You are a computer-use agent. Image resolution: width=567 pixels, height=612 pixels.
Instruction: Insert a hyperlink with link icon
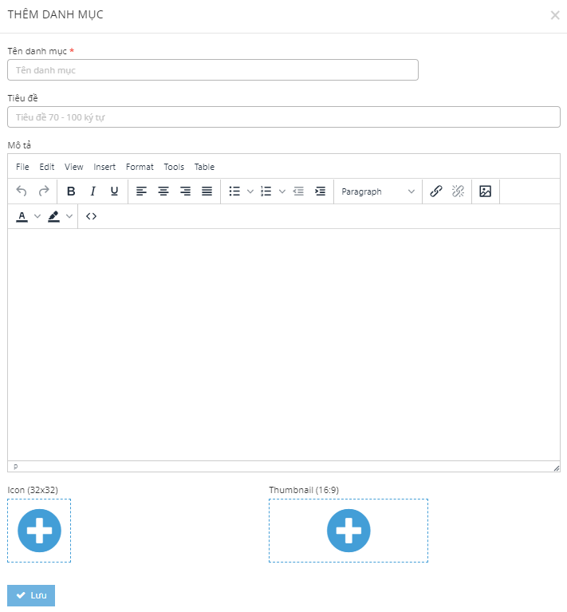point(436,191)
